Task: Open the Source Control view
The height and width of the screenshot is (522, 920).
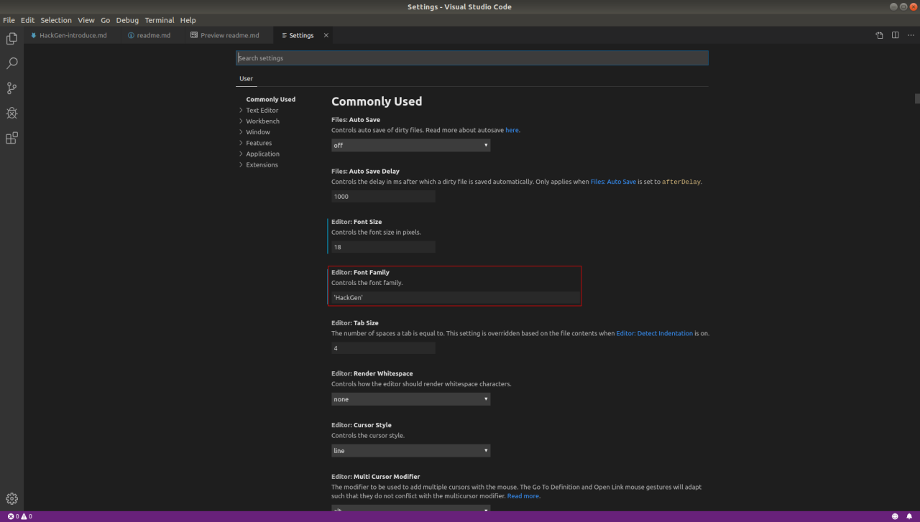Action: [11, 88]
